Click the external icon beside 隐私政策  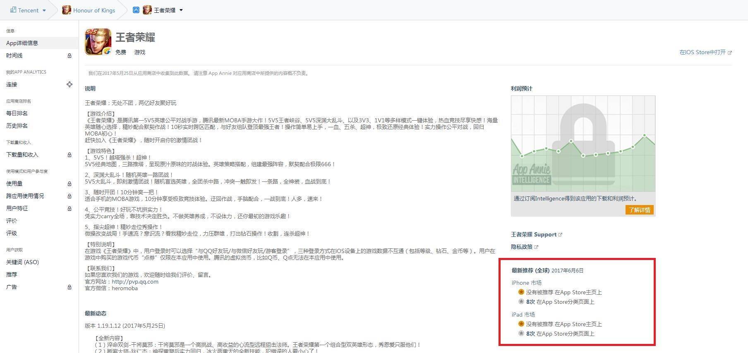point(536,247)
